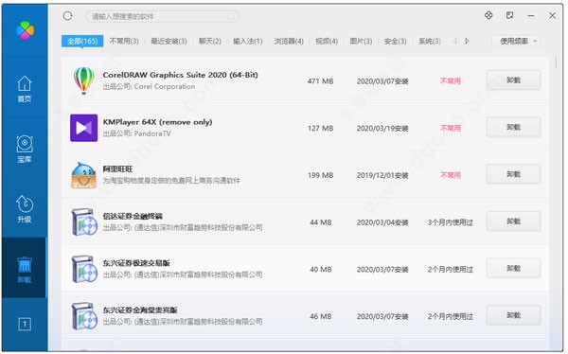The width and height of the screenshot is (568, 354).
Task: Select the 信达证券金融终端 title text
Action: (x=133, y=217)
